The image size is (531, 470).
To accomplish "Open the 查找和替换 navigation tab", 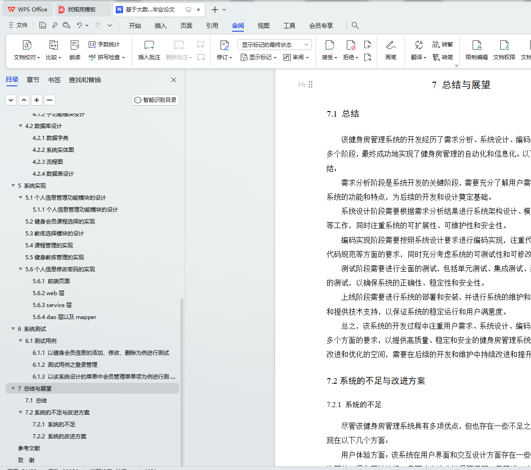I will [85, 80].
